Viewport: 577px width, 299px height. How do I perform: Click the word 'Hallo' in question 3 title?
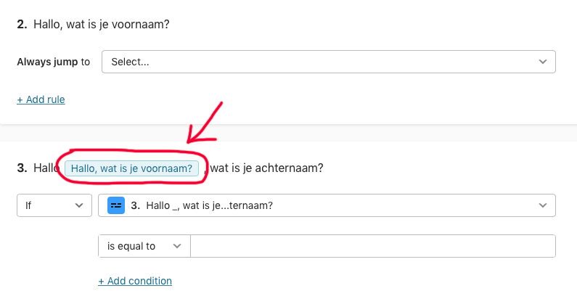point(46,168)
